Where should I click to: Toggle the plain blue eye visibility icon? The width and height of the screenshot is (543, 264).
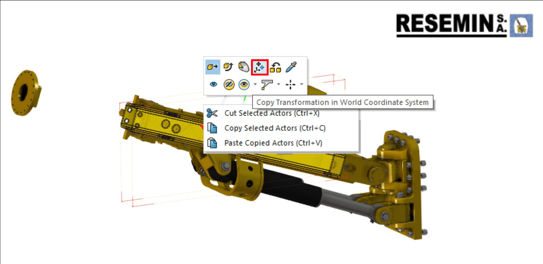click(x=213, y=84)
